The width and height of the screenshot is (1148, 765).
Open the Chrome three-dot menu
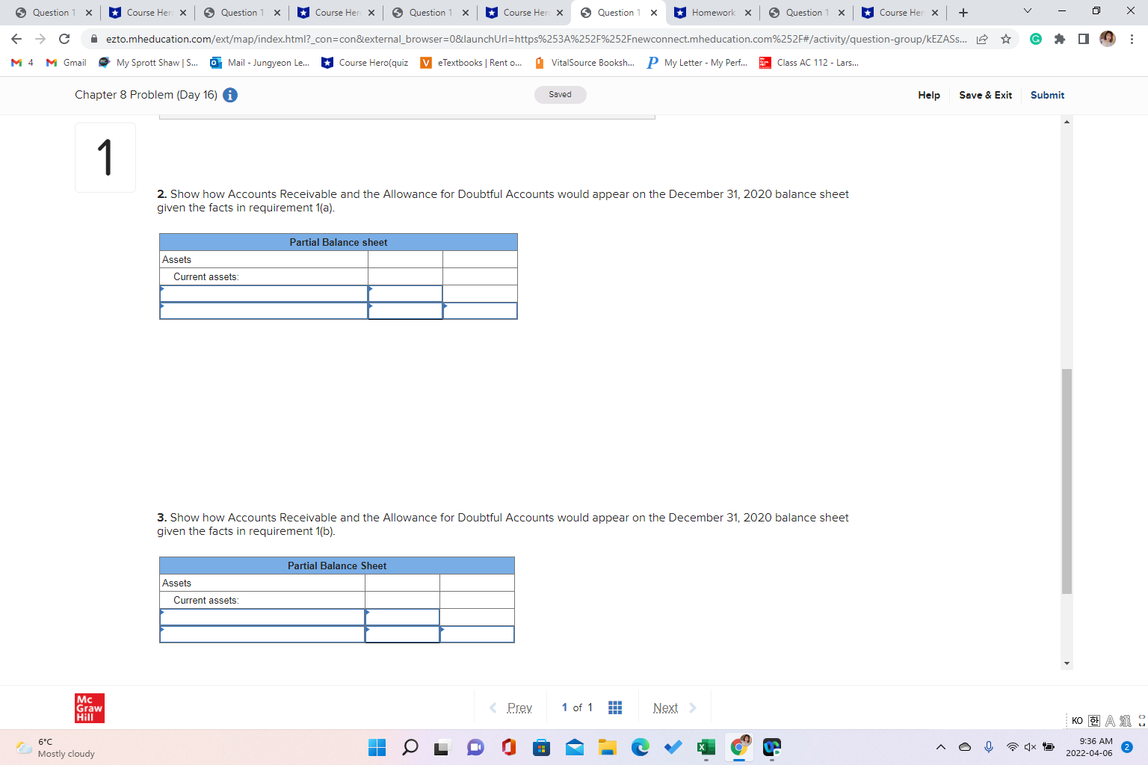1132,39
